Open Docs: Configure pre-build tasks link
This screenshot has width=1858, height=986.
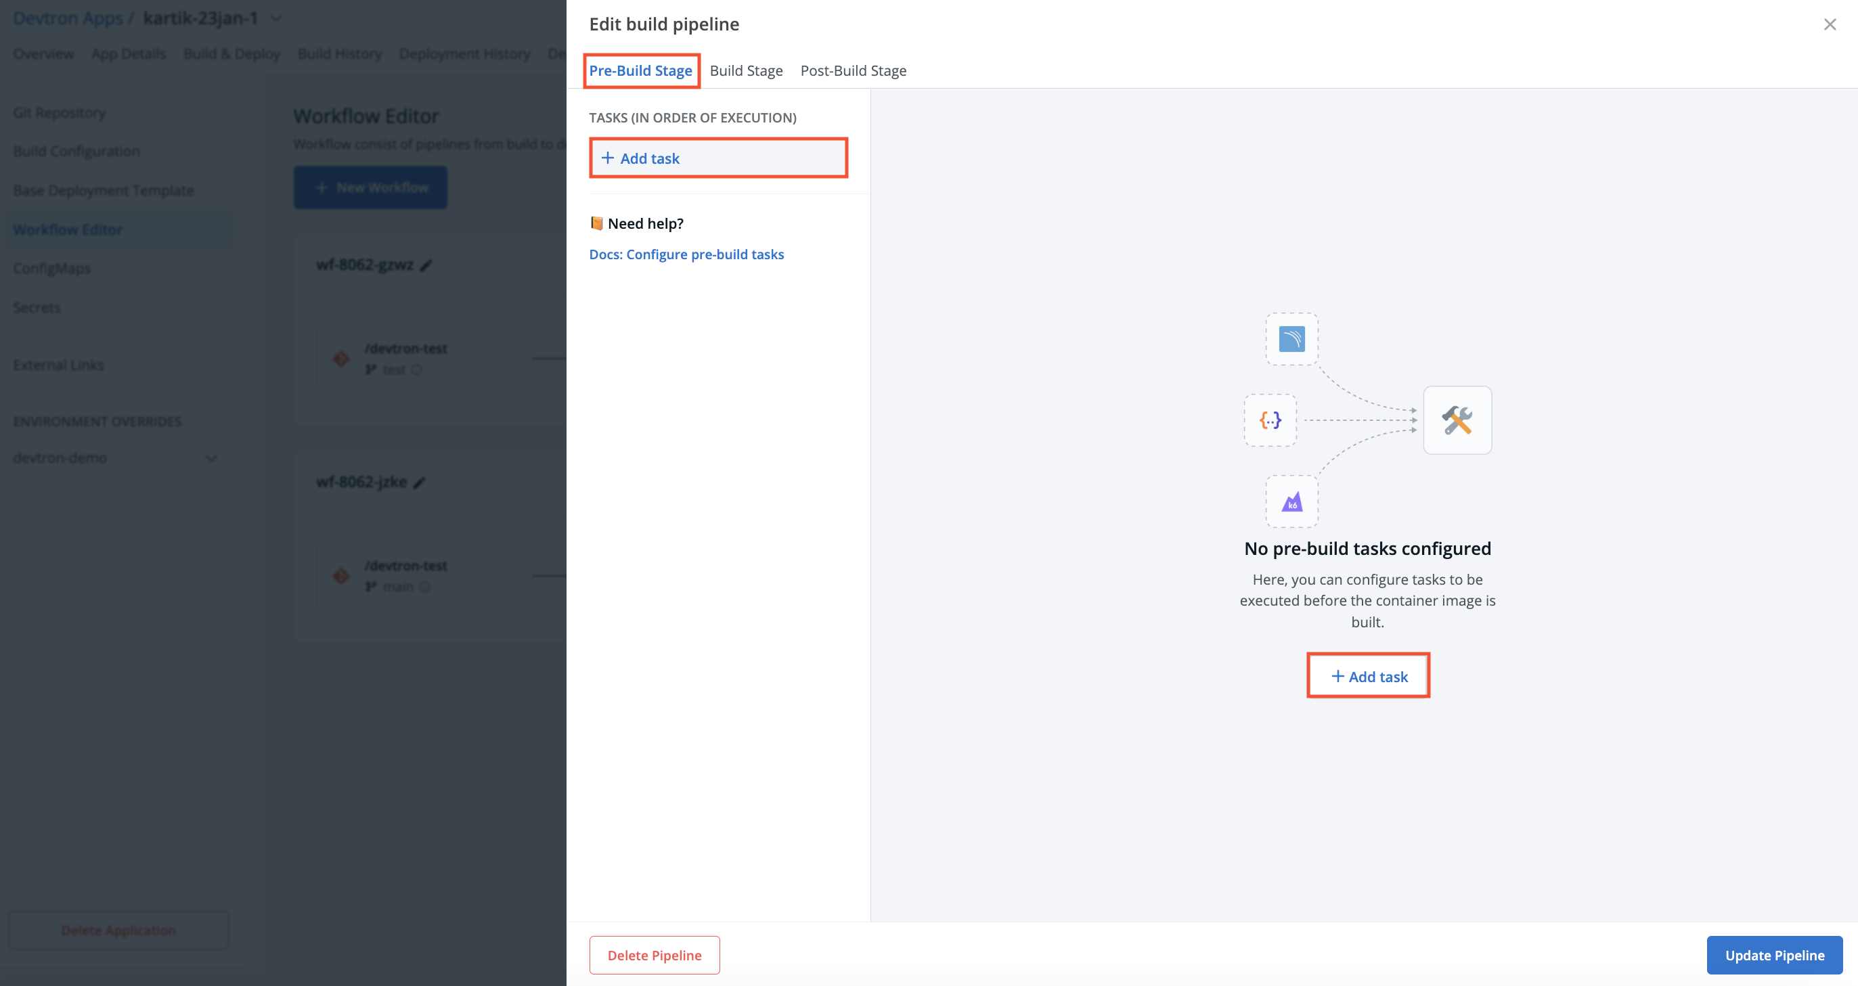coord(686,254)
